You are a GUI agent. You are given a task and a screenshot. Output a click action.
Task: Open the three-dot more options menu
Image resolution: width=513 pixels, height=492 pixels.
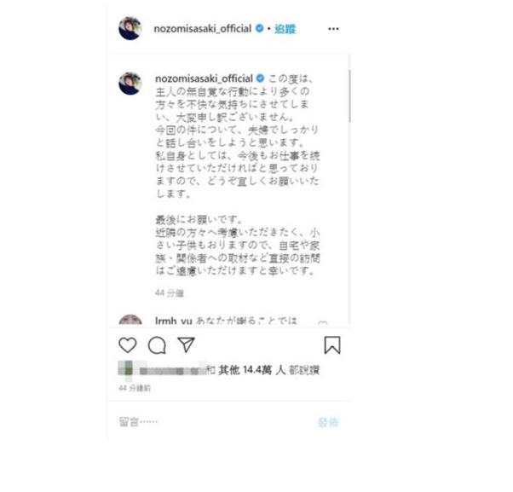pyautogui.click(x=333, y=29)
